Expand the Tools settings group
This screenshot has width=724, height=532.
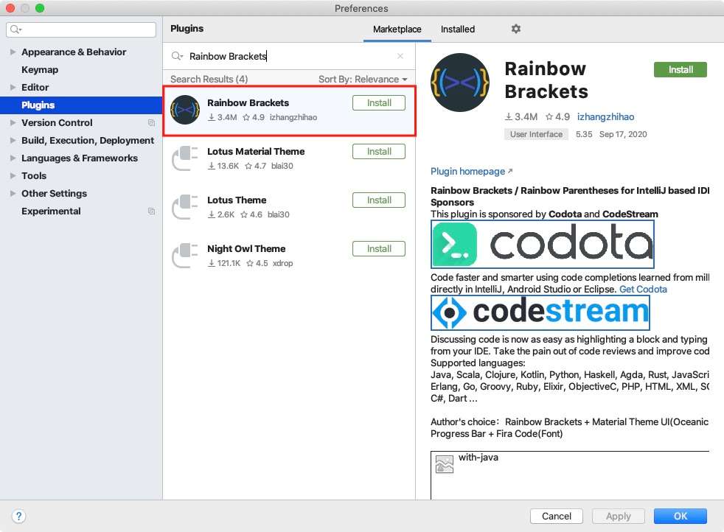pos(13,176)
